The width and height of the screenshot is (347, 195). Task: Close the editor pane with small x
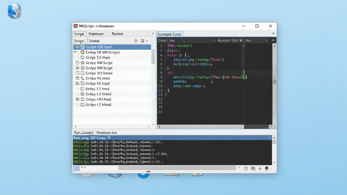[x=273, y=34]
